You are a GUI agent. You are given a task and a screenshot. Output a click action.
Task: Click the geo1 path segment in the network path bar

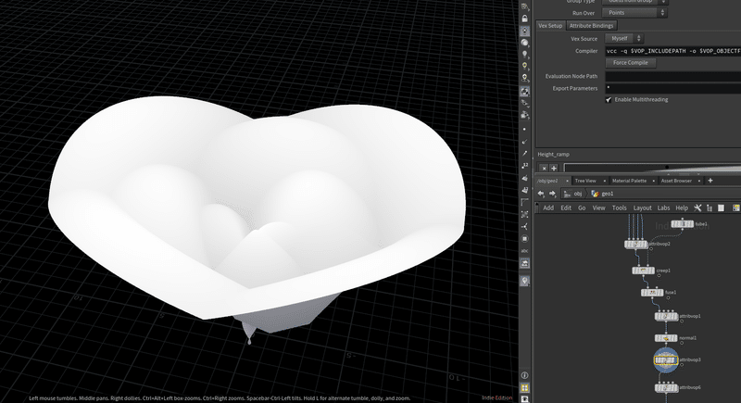pyautogui.click(x=603, y=194)
